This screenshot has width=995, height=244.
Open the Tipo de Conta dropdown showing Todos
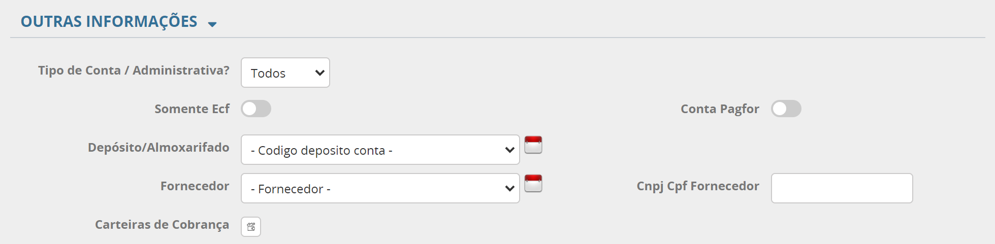tap(285, 73)
